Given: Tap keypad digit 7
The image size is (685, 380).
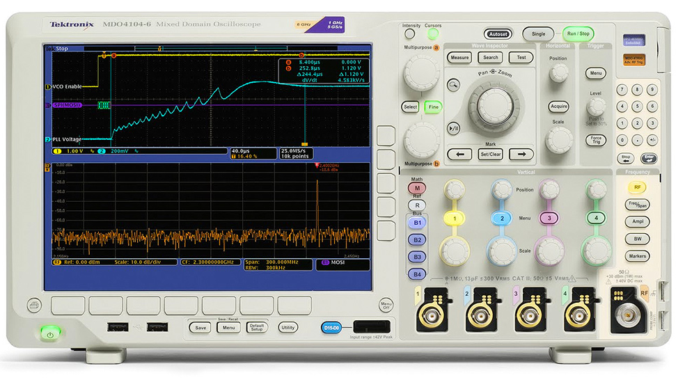Looking at the screenshot, I should pyautogui.click(x=622, y=90).
